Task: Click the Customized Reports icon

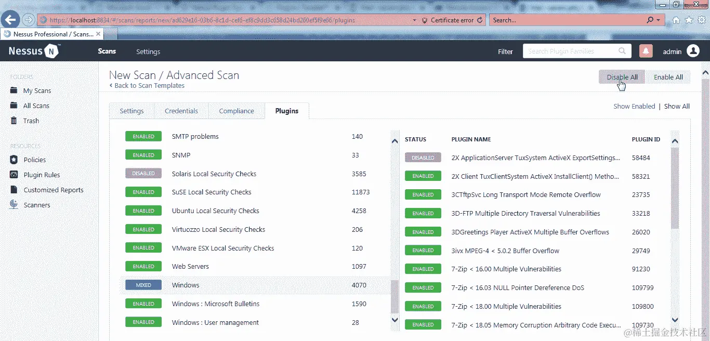Action: coord(14,190)
